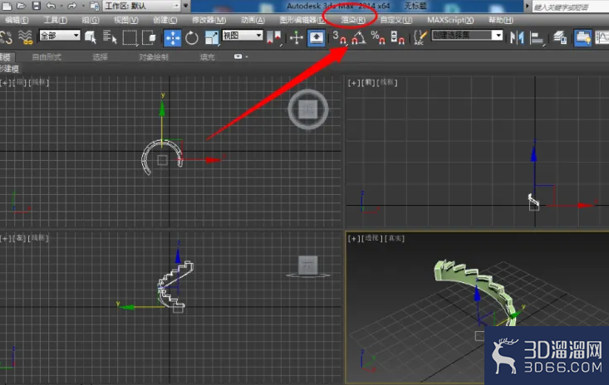The width and height of the screenshot is (609, 385).
Task: Open the reference coordinate system dropdown 视图
Action: 243,36
